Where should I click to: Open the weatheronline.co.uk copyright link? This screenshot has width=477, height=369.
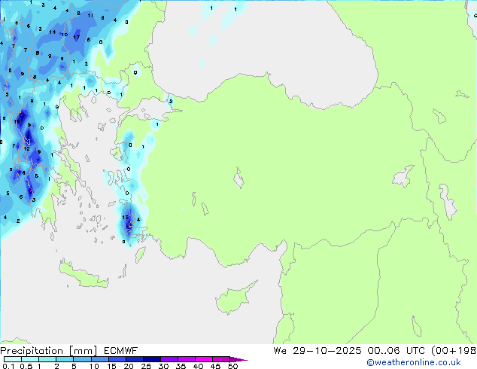[x=413, y=362]
